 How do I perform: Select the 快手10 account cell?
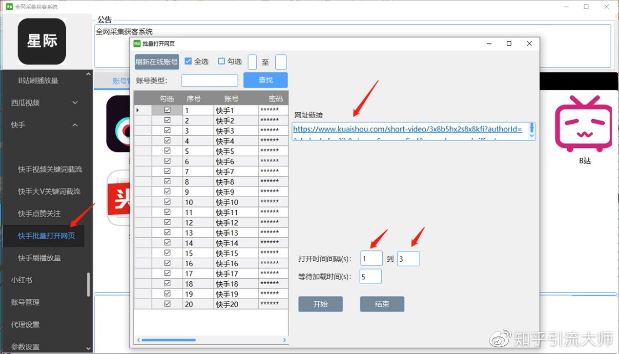click(236, 202)
